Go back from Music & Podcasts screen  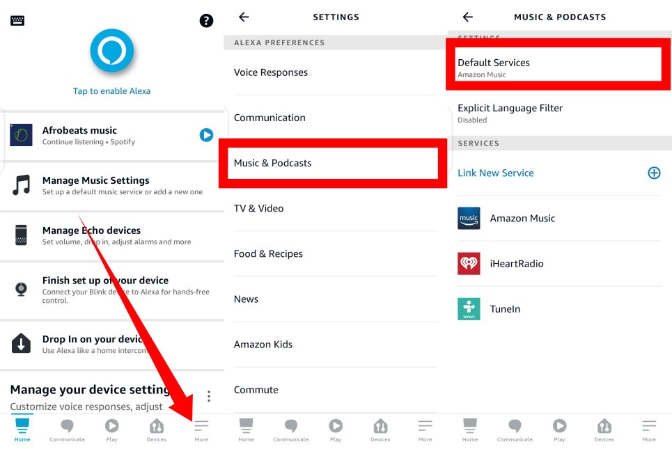467,17
